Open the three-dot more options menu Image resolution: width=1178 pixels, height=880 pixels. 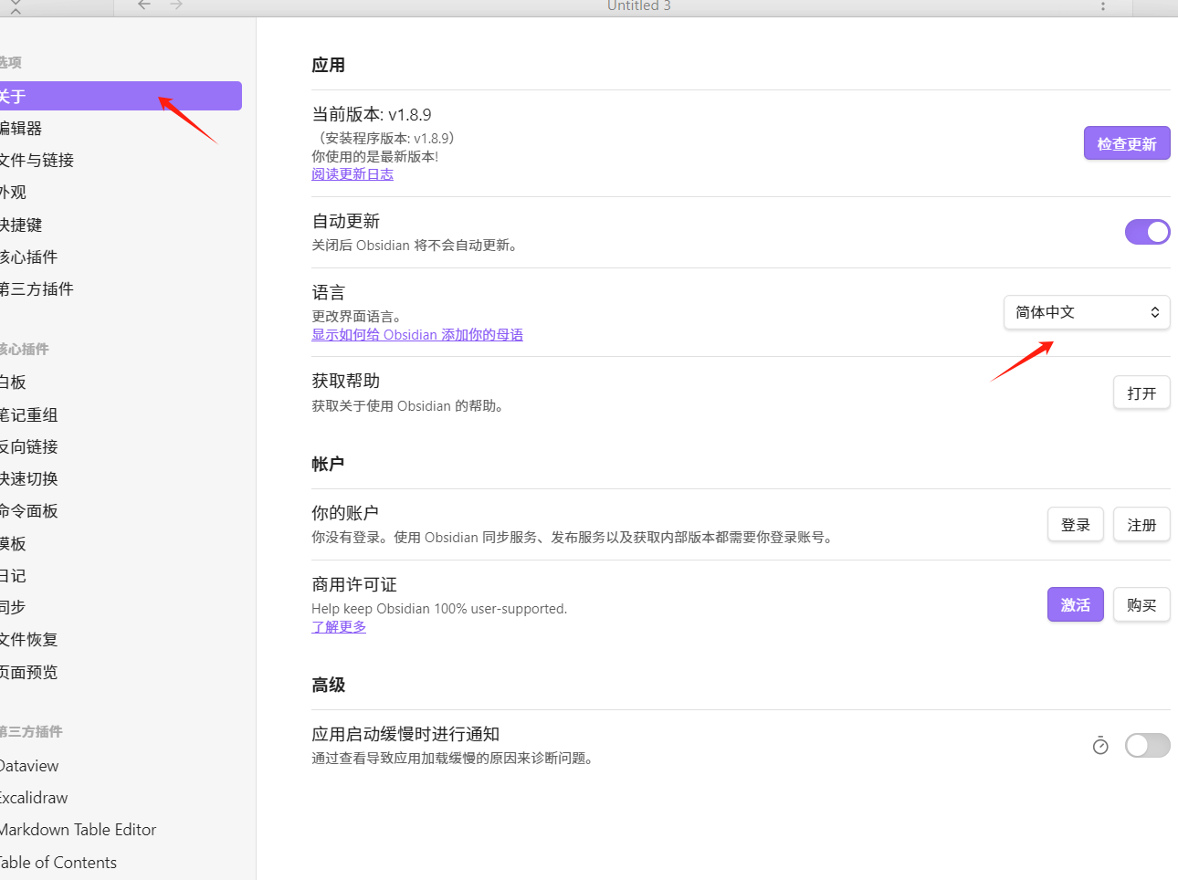[1103, 5]
